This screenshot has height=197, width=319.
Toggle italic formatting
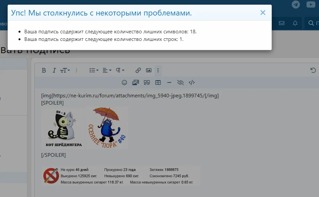[x=54, y=70]
